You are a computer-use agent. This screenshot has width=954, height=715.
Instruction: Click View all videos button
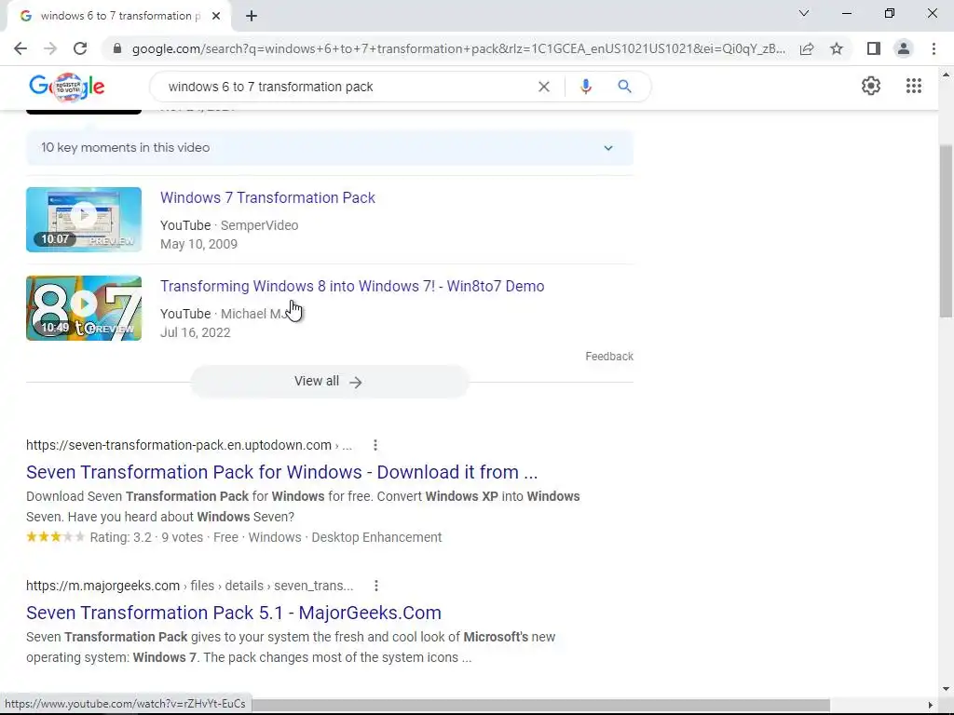[x=329, y=381]
